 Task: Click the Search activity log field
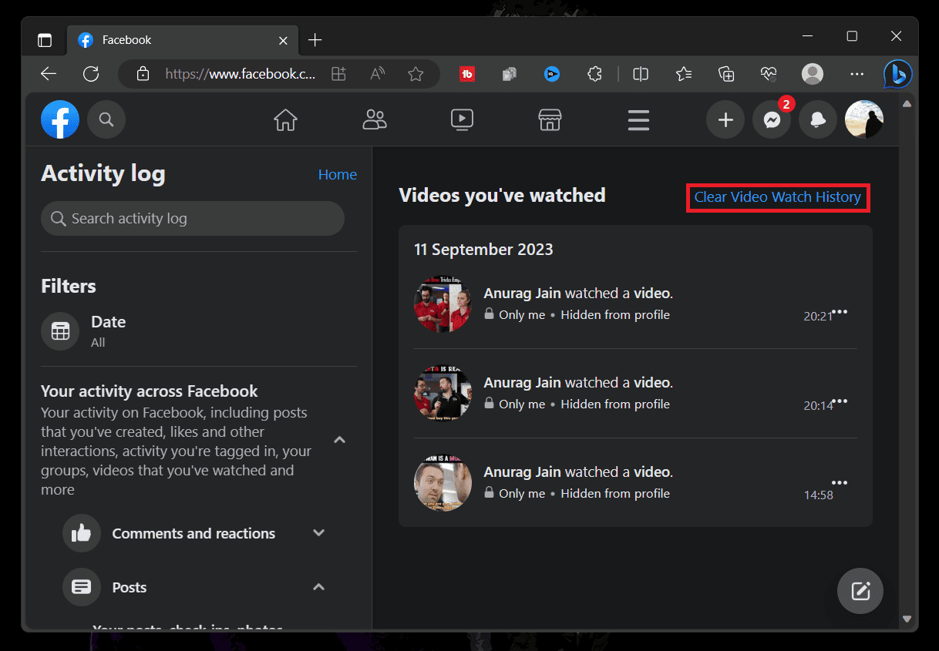coord(193,219)
